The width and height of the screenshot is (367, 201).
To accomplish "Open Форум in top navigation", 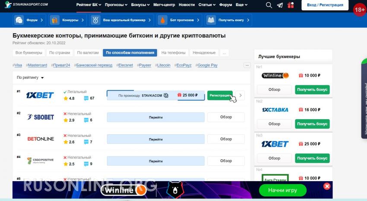I will 225,5.
